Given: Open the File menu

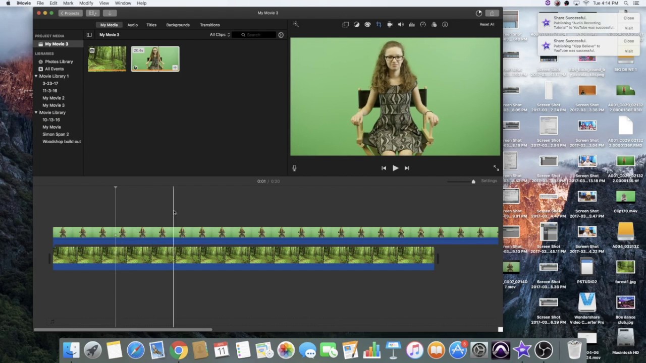Looking at the screenshot, I should tap(40, 3).
